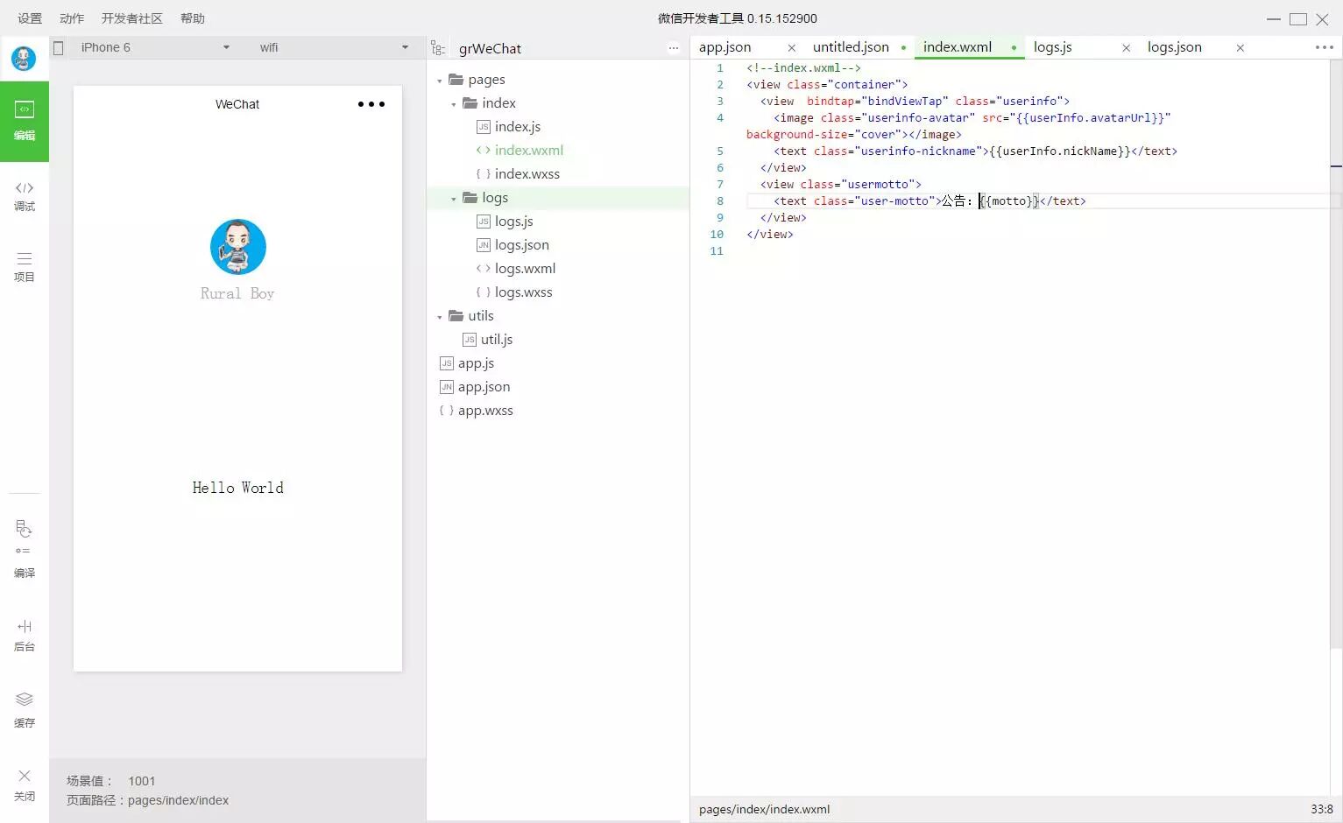Collapse the logs folder arrow
1343x823 pixels.
pos(454,199)
